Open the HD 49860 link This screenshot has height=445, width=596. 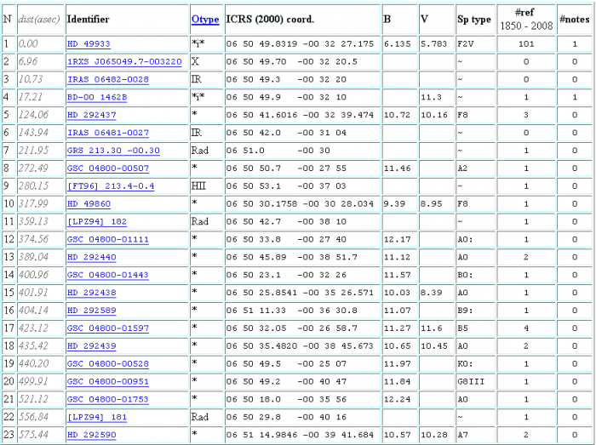click(x=89, y=204)
